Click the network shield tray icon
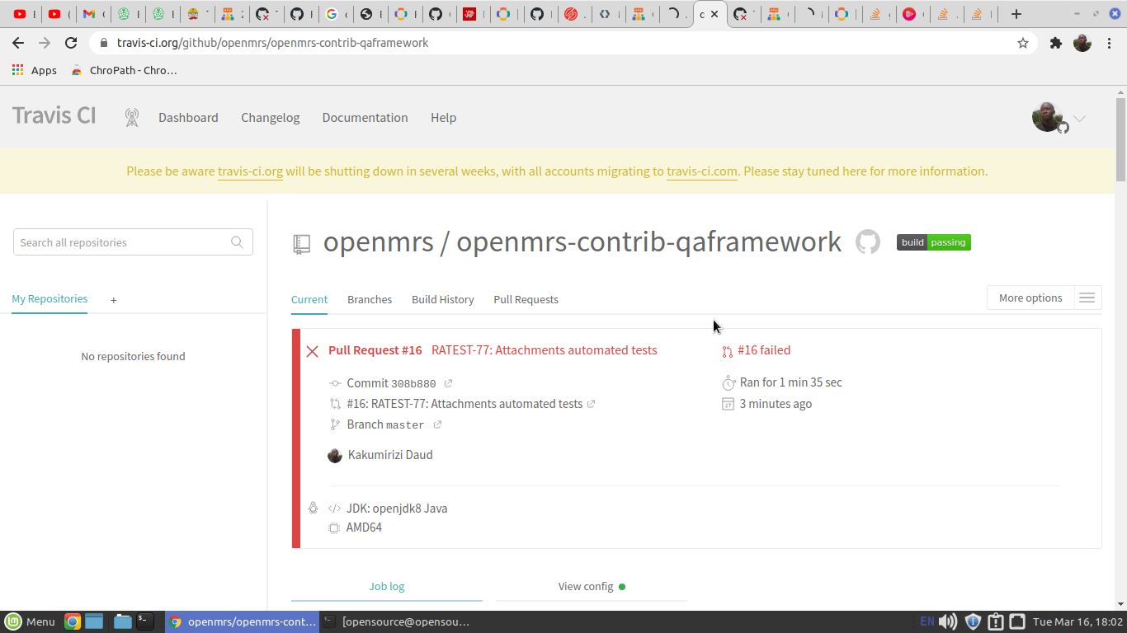The width and height of the screenshot is (1127, 633). point(973,621)
